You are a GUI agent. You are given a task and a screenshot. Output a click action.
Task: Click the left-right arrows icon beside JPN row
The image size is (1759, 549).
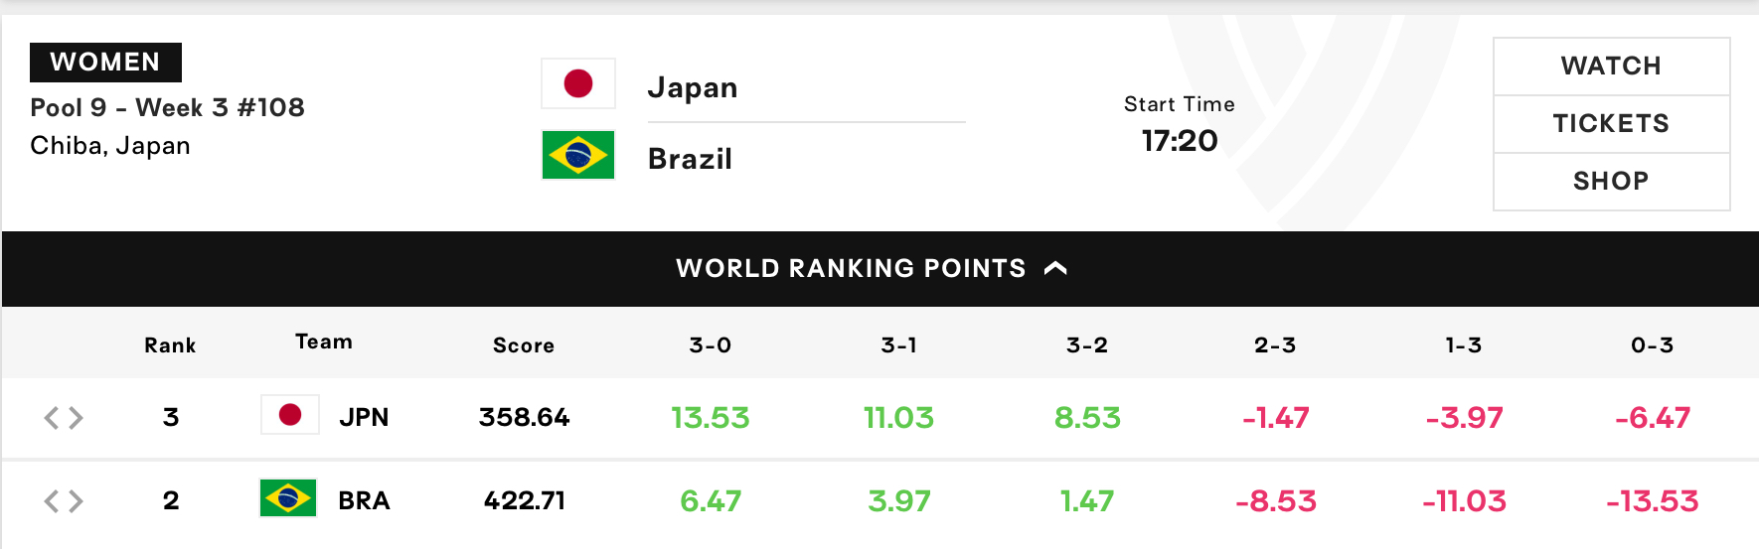tap(64, 418)
